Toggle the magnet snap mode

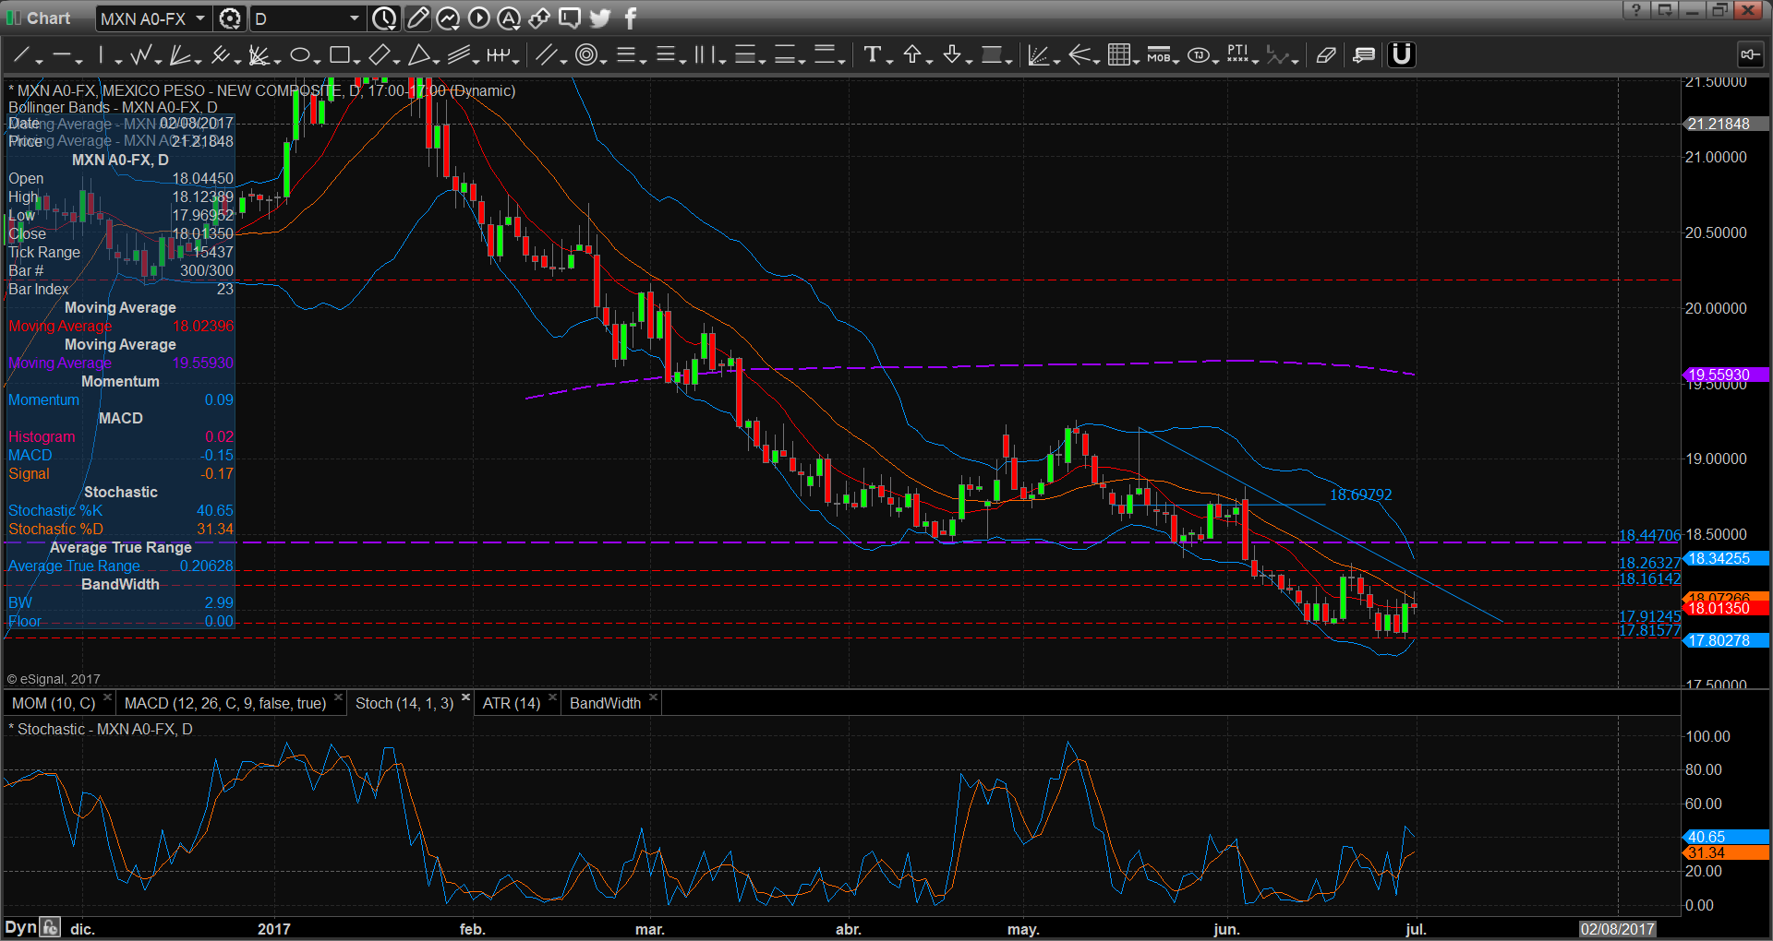point(1401,55)
